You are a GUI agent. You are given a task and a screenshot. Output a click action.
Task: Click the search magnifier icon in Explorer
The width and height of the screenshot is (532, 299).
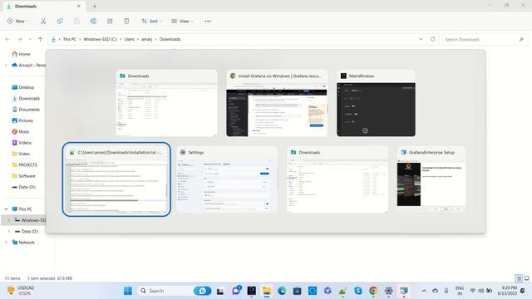pyautogui.click(x=521, y=39)
